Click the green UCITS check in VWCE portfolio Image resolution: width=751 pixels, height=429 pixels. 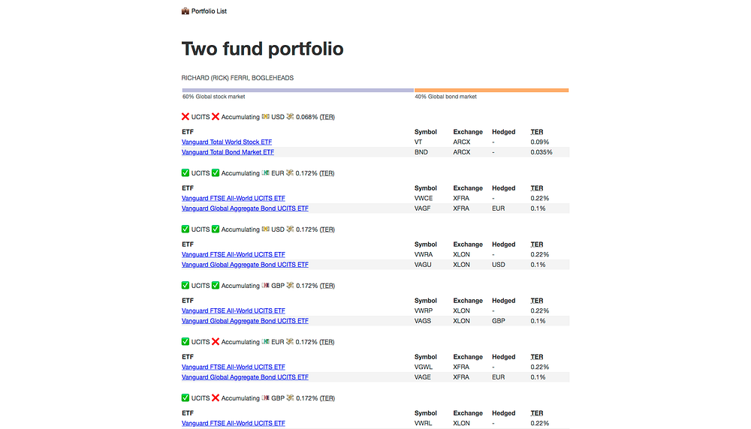tap(185, 173)
